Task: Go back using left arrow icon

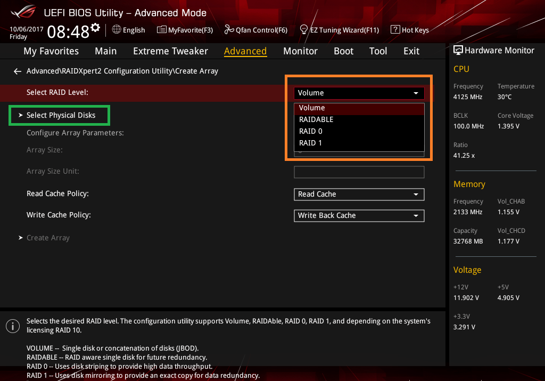Action: click(18, 71)
